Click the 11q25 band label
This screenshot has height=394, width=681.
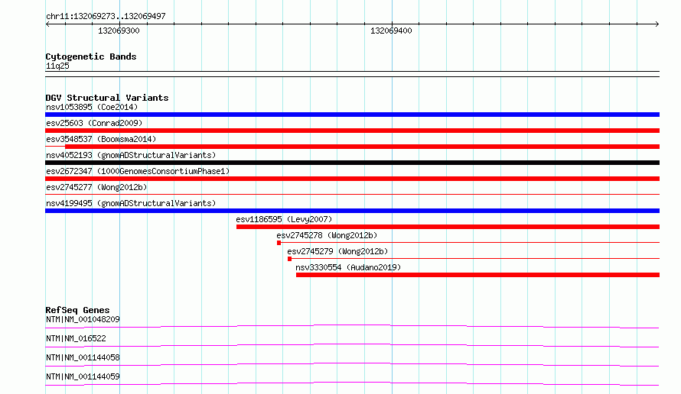pos(57,66)
